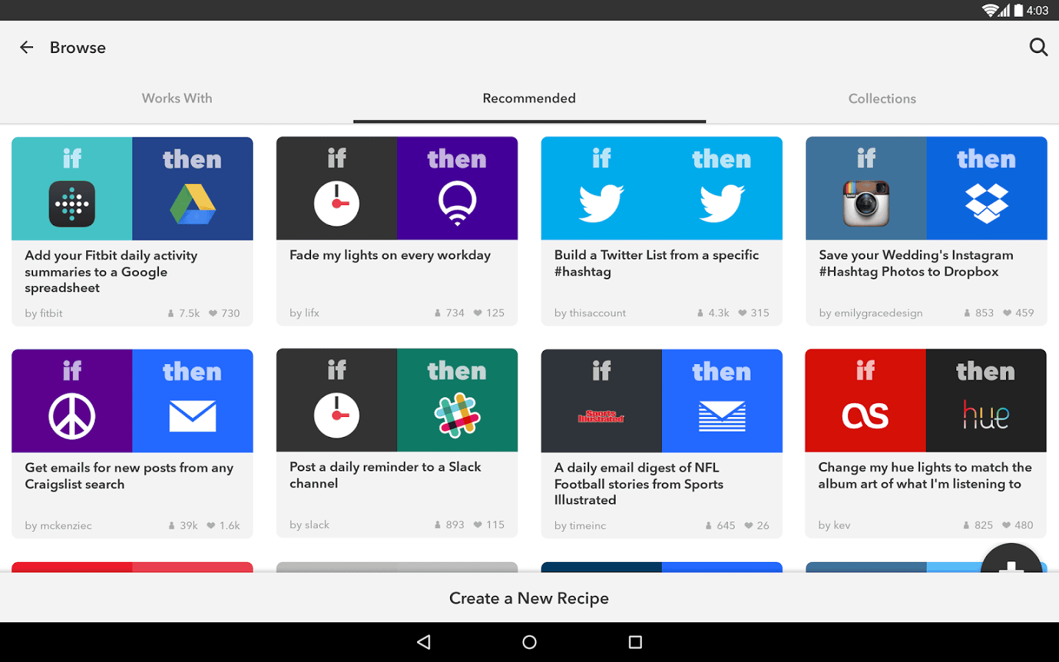Tap the heart count 480 on hue recipe
The height and width of the screenshot is (662, 1059).
pyautogui.click(x=1018, y=525)
